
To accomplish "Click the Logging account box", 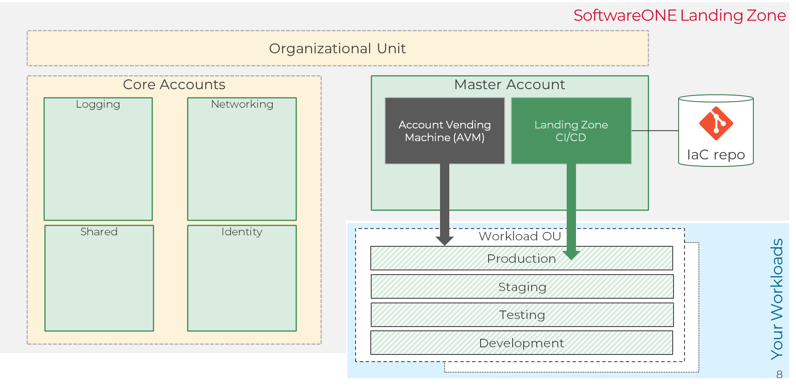I will pyautogui.click(x=98, y=159).
